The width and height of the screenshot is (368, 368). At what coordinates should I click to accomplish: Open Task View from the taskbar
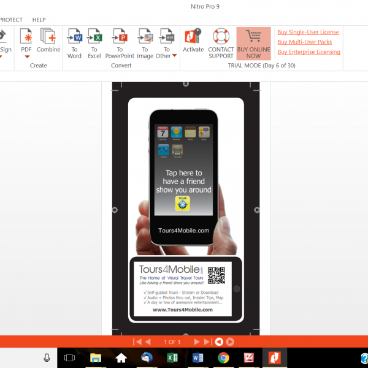(x=69, y=358)
